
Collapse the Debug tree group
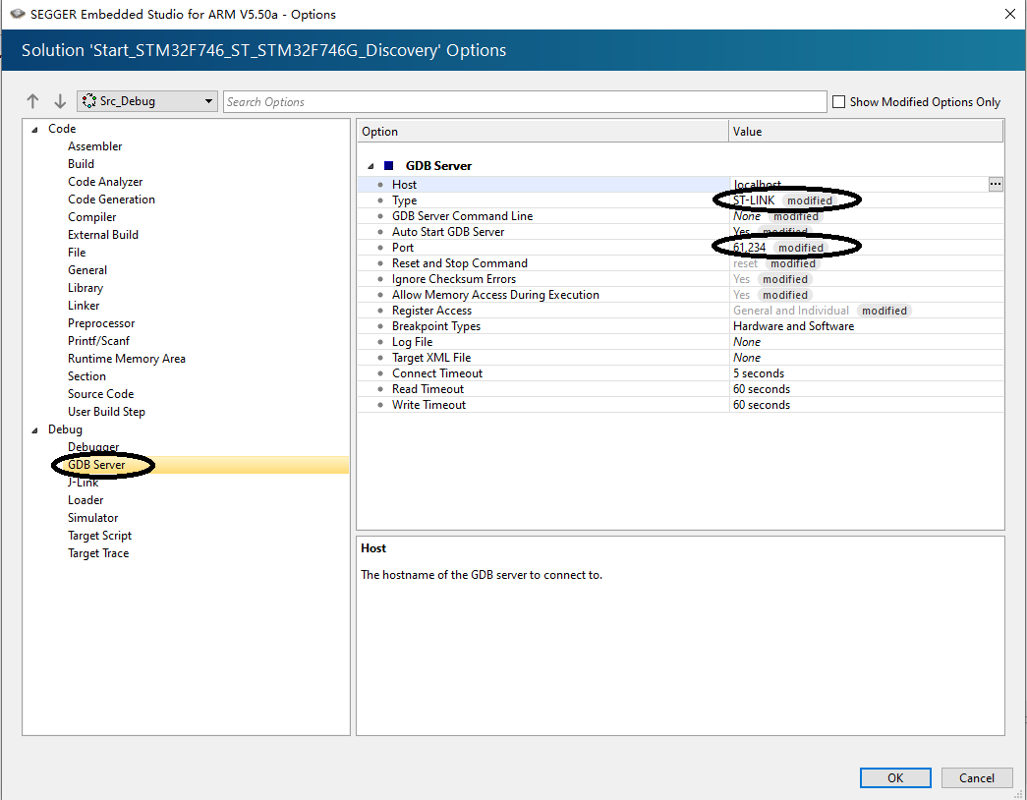point(34,429)
